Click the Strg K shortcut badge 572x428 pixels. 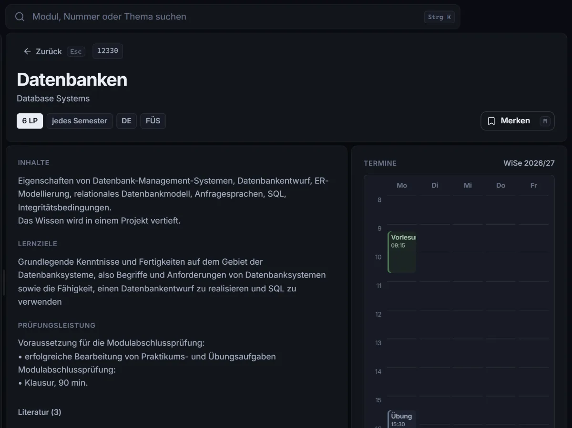coord(439,17)
